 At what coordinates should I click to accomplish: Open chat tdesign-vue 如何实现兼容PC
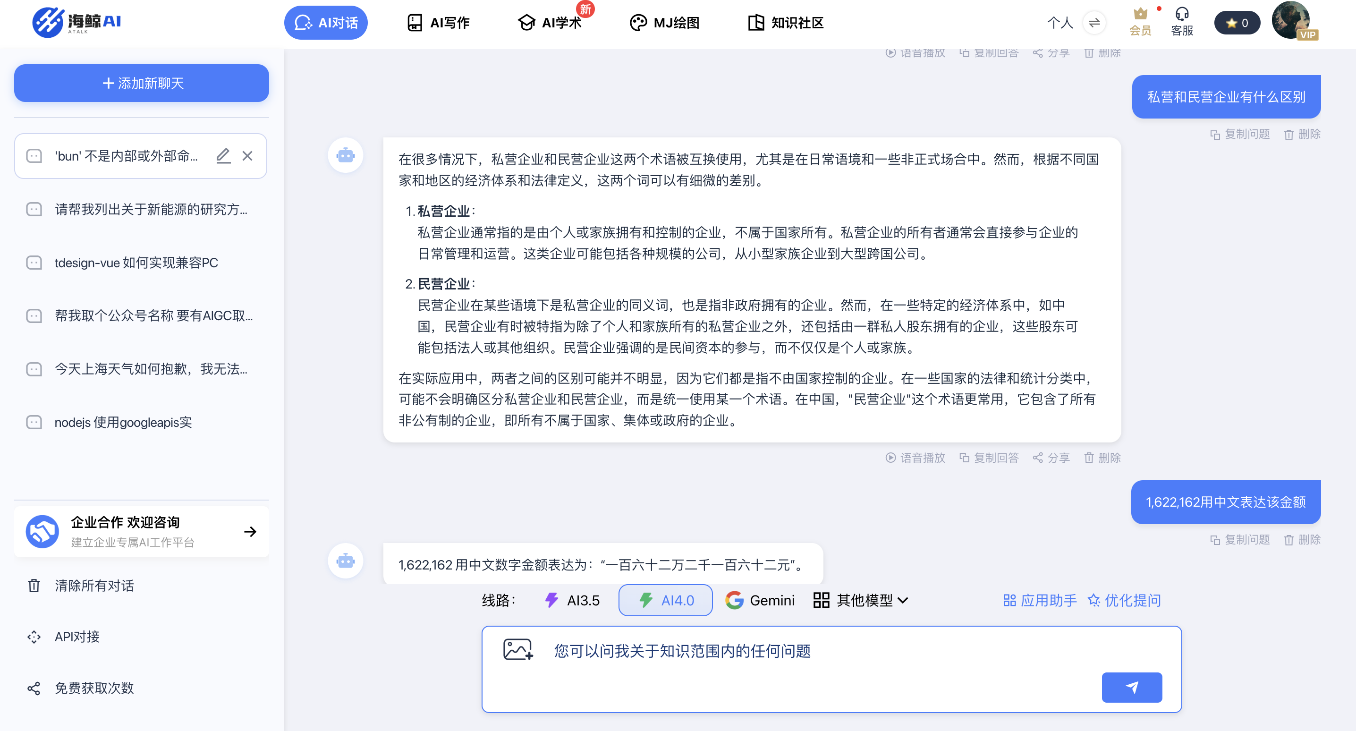click(141, 262)
